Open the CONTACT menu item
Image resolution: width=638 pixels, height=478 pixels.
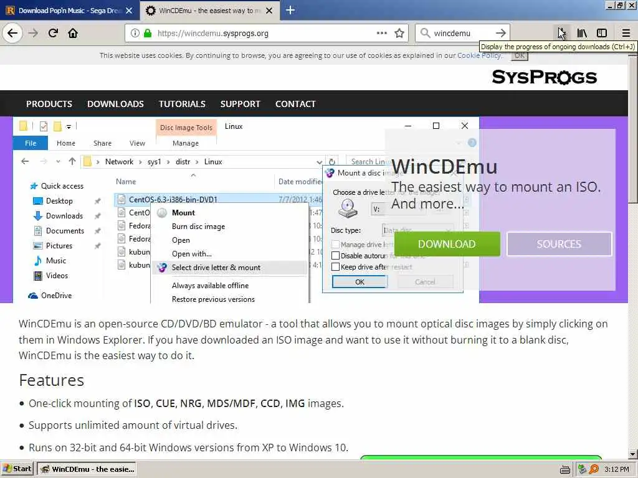[295, 104]
